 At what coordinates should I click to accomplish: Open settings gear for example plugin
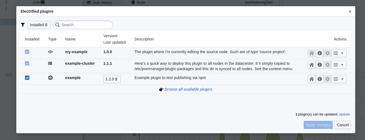328,79
